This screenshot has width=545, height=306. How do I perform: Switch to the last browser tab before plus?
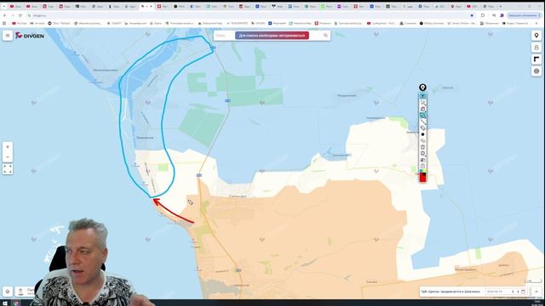pyautogui.click(x=489, y=6)
